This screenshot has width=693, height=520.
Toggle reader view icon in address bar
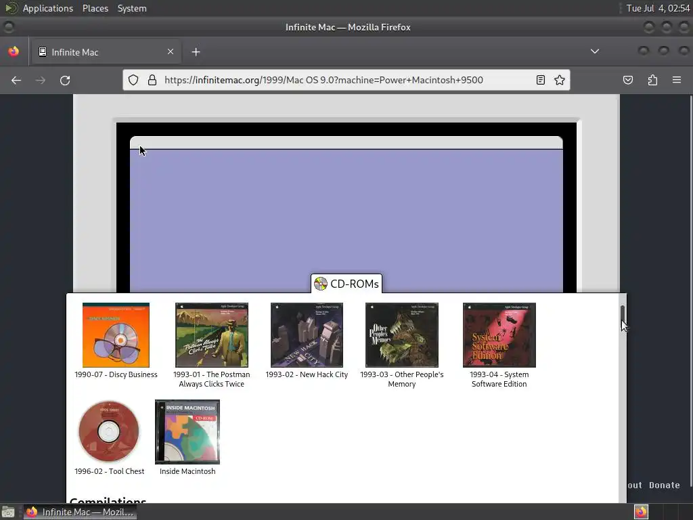[x=540, y=80]
